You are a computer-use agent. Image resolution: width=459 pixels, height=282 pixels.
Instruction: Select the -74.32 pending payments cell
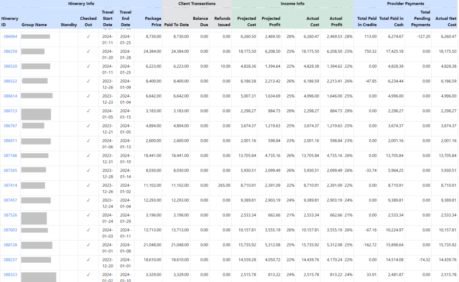(424, 260)
